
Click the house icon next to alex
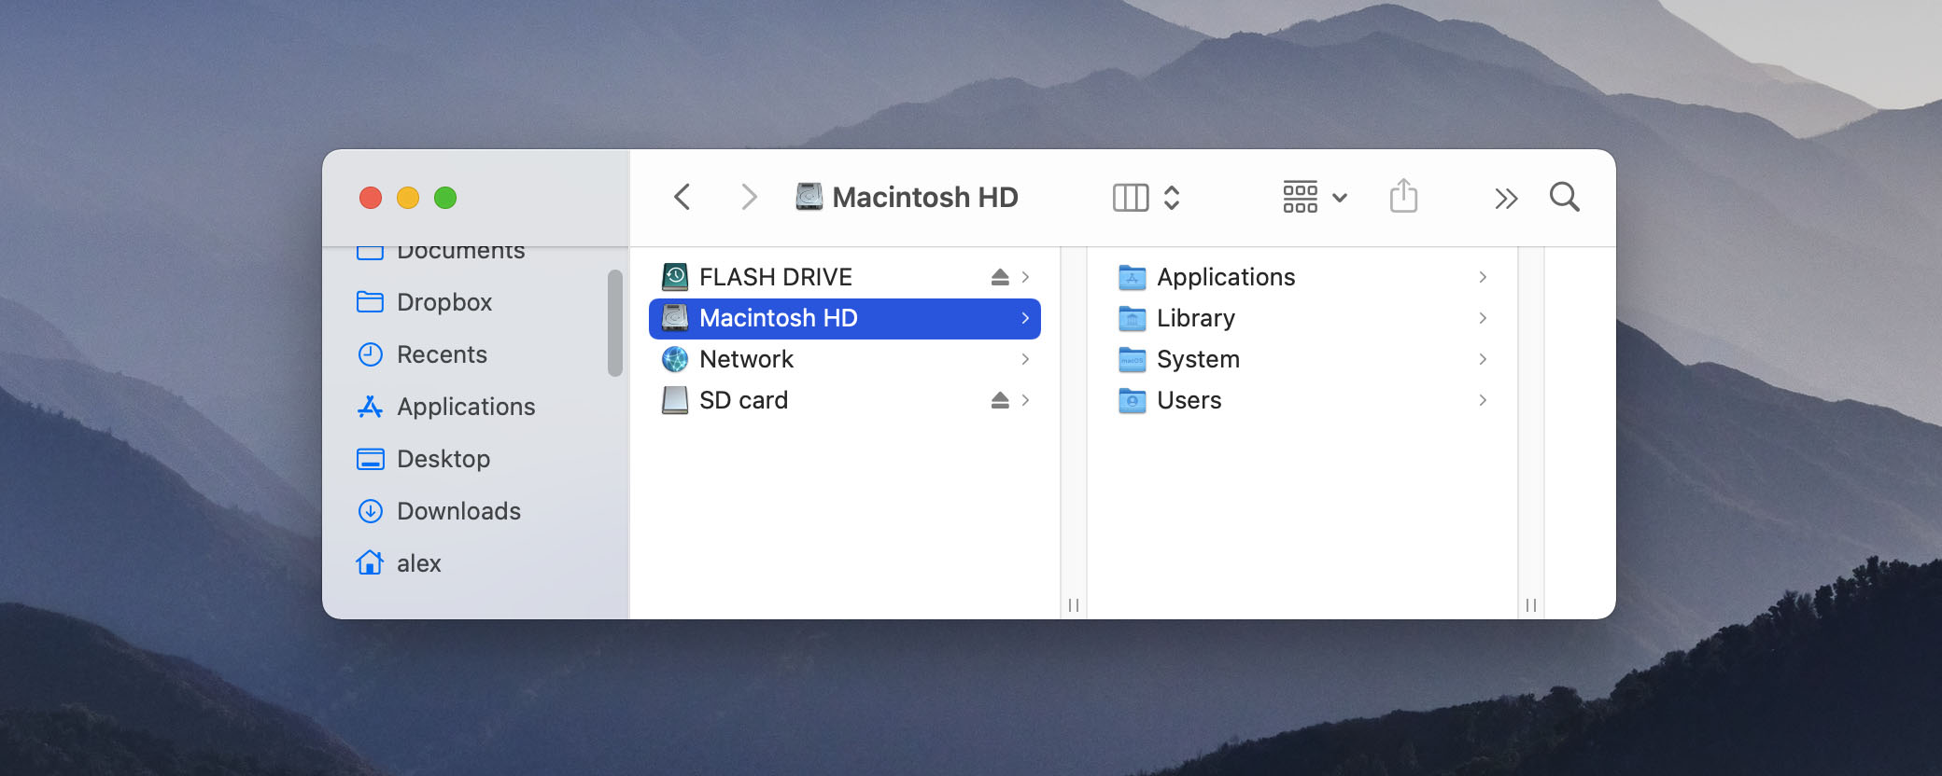point(370,562)
